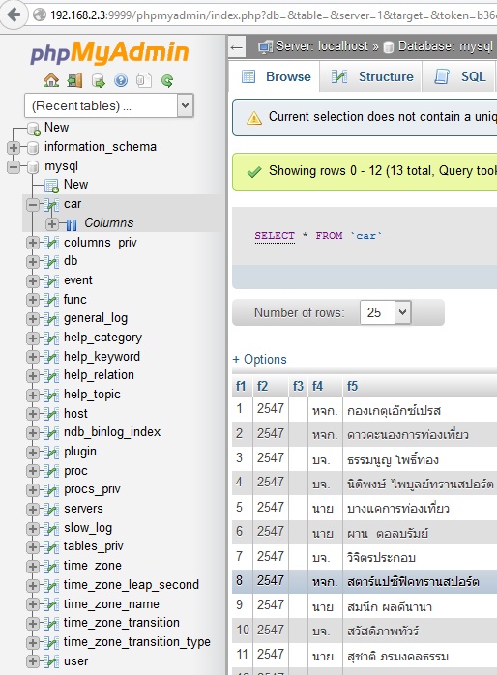Click the New table icon under mysql

[x=51, y=186]
